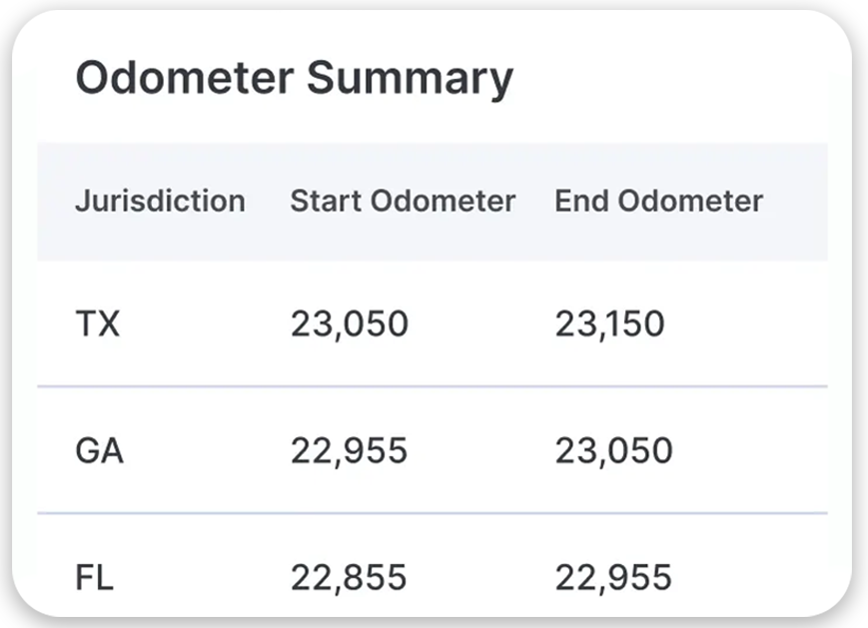Click FL end odometer value 22,955
The image size is (868, 628).
[x=613, y=577]
